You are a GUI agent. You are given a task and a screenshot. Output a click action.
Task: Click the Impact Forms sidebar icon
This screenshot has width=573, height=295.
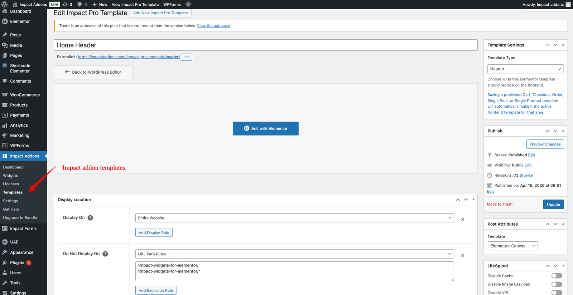[x=5, y=228]
